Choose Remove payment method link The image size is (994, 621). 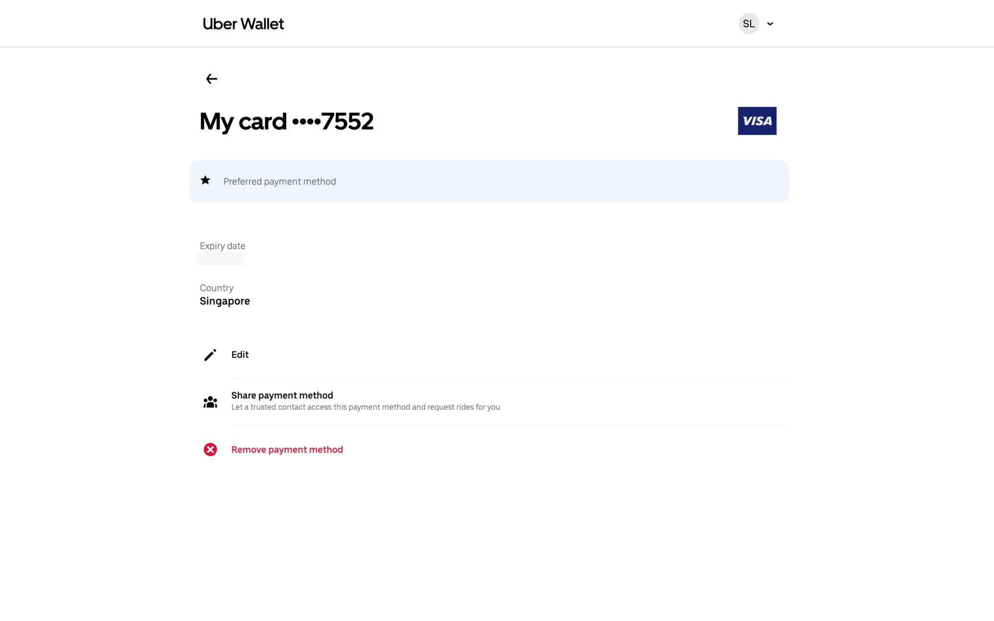(x=287, y=450)
